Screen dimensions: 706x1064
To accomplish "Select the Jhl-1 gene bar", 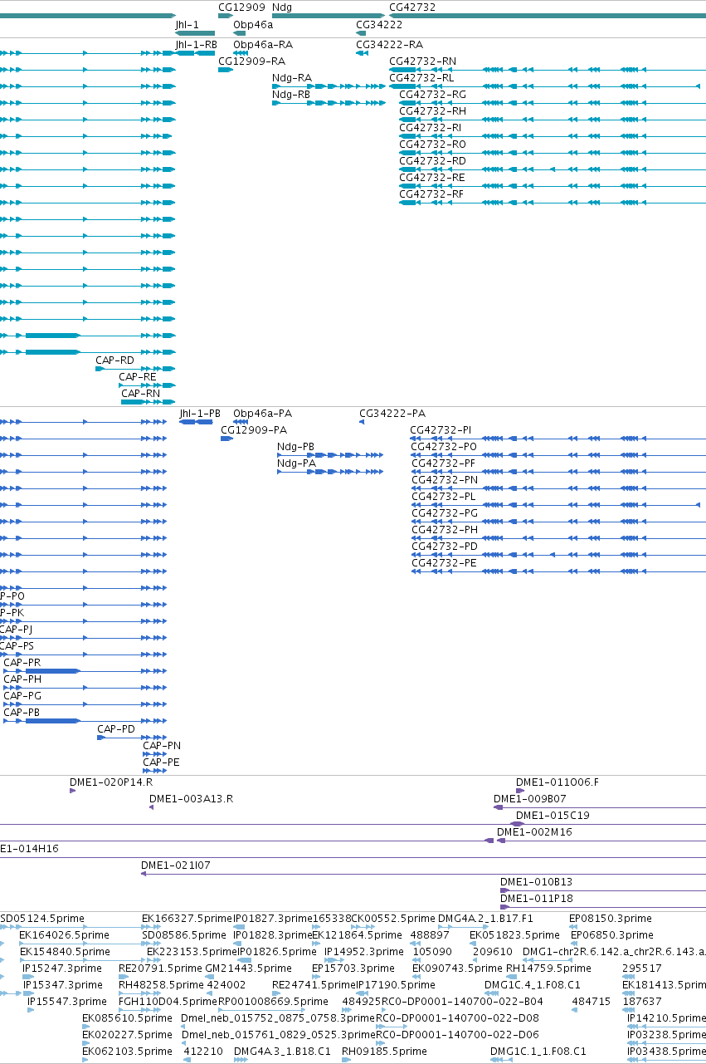I will click(194, 33).
